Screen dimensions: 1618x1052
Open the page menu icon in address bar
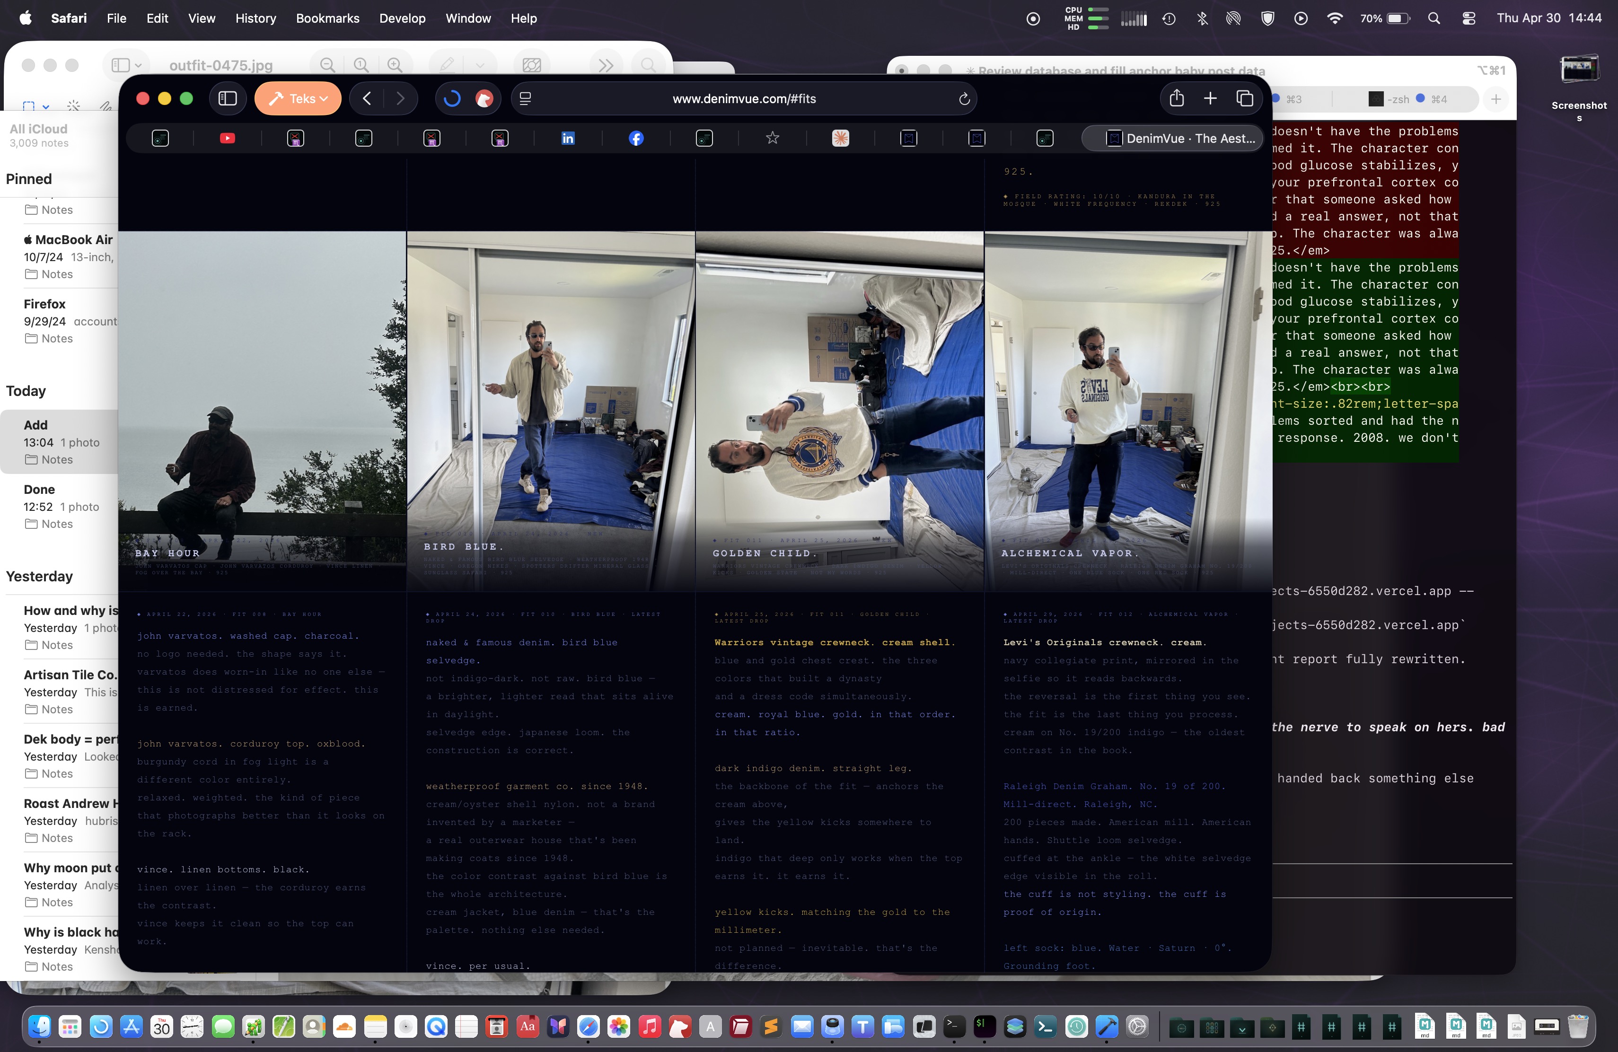(525, 98)
